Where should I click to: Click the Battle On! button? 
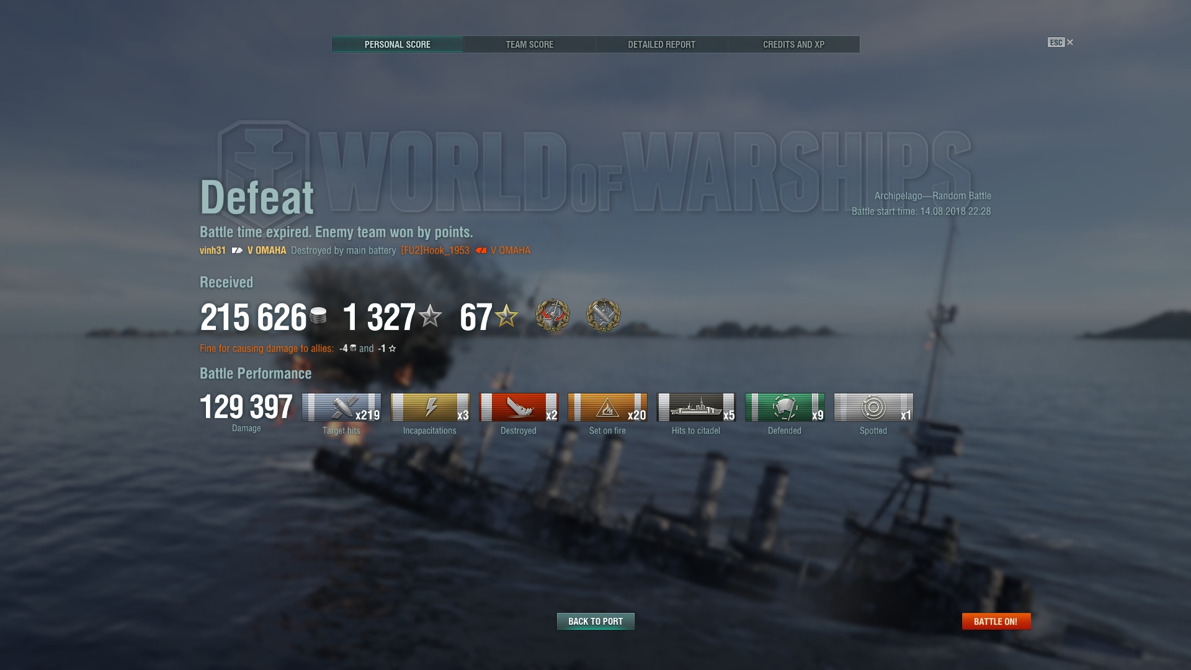996,621
